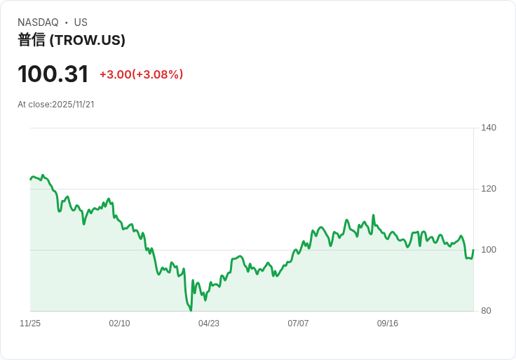The width and height of the screenshot is (516, 360).
Task: Click the lowest trough of the price line
Action: pos(191,309)
